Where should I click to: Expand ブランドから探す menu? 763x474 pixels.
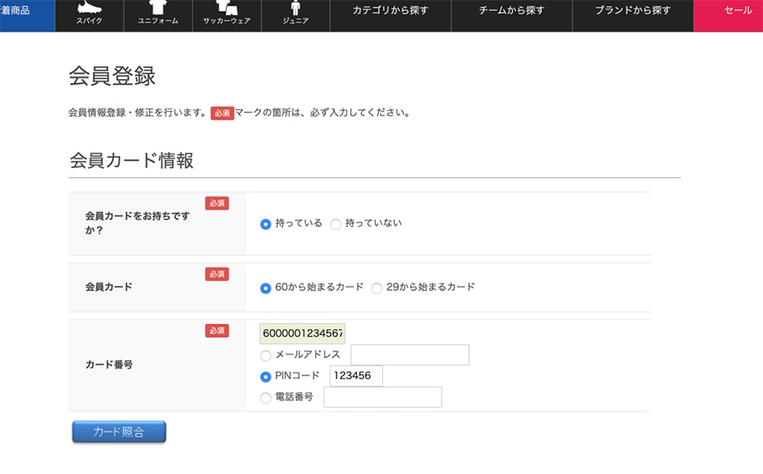pos(632,11)
